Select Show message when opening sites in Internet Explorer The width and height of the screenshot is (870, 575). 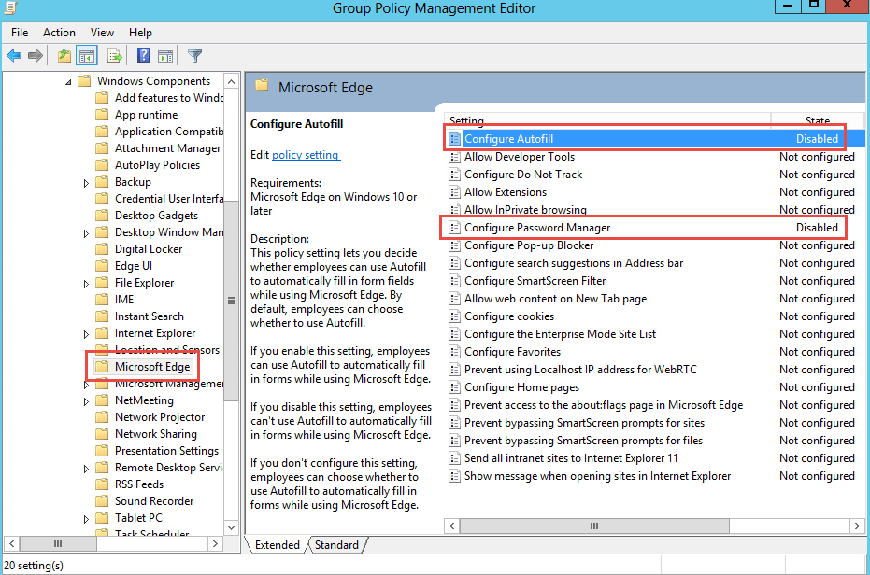655,476
